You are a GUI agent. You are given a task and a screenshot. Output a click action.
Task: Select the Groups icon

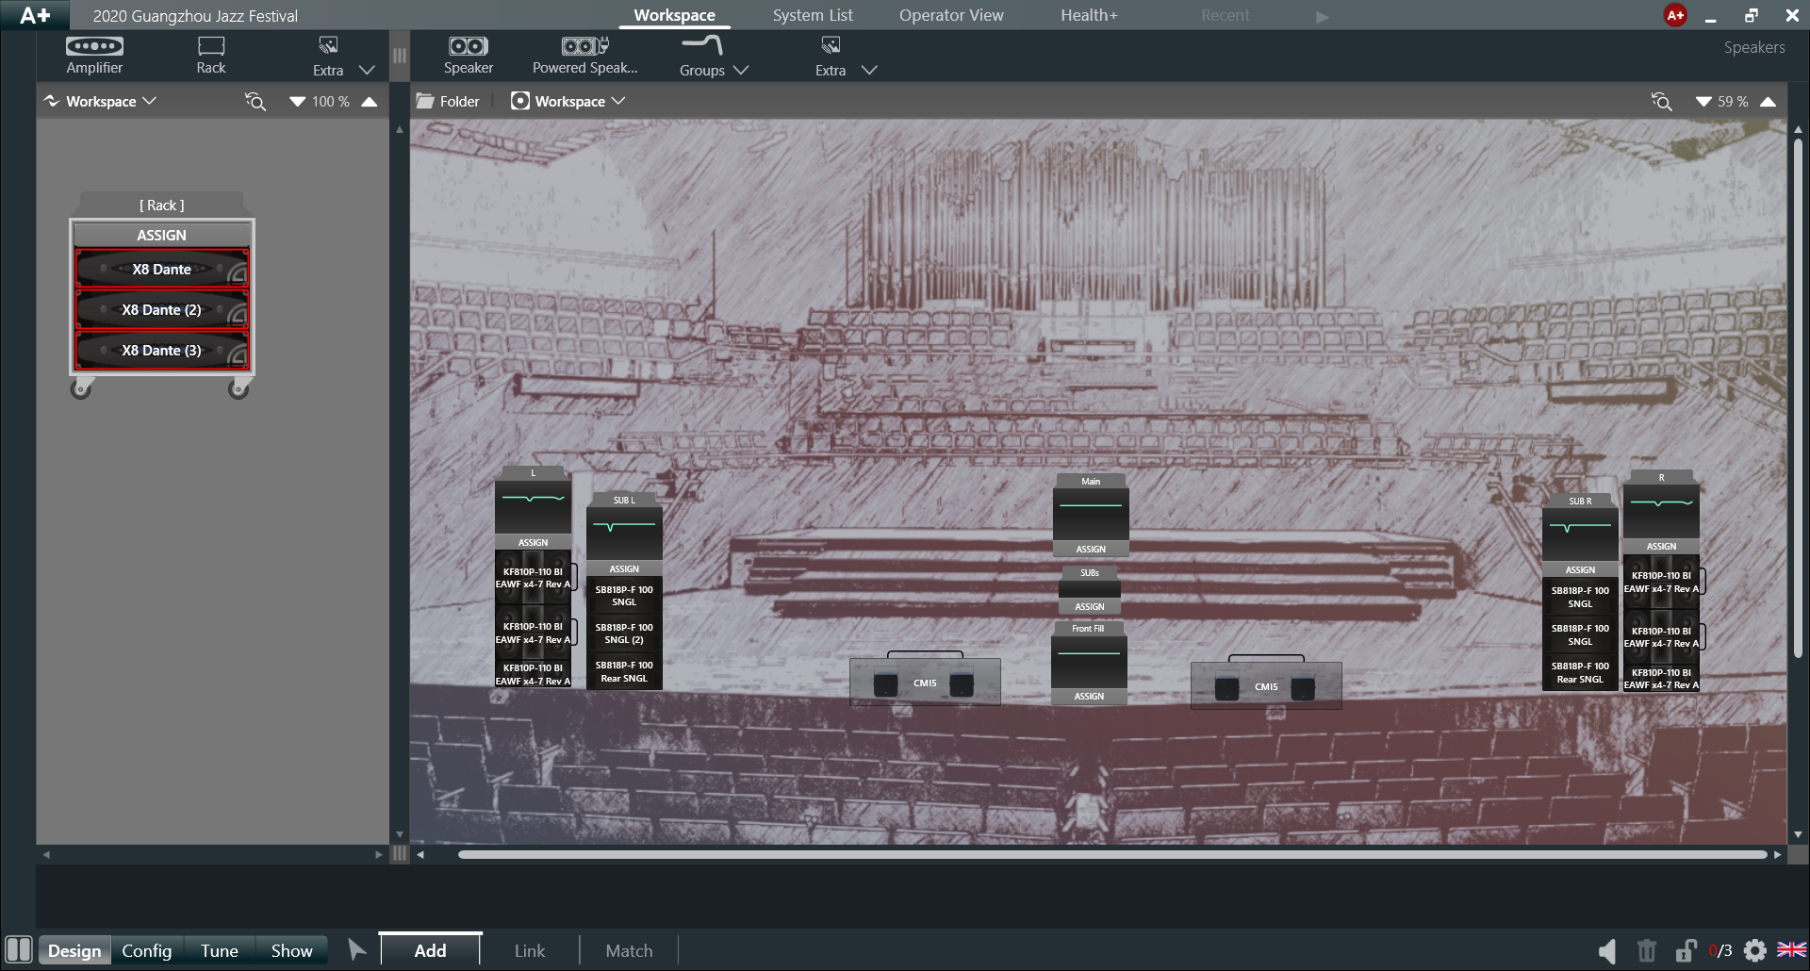(702, 45)
